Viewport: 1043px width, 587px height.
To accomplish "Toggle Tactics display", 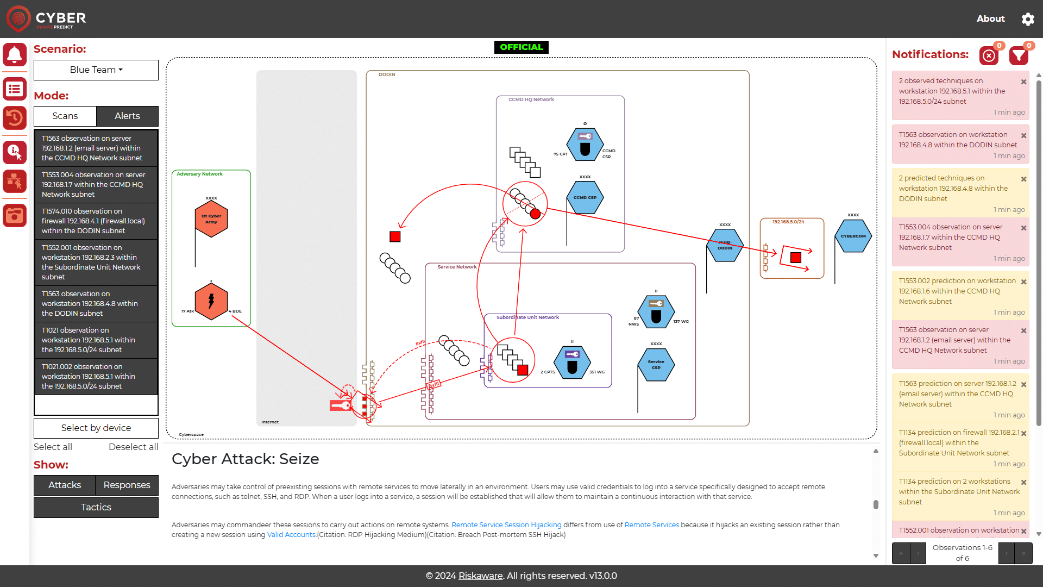I will tap(96, 508).
